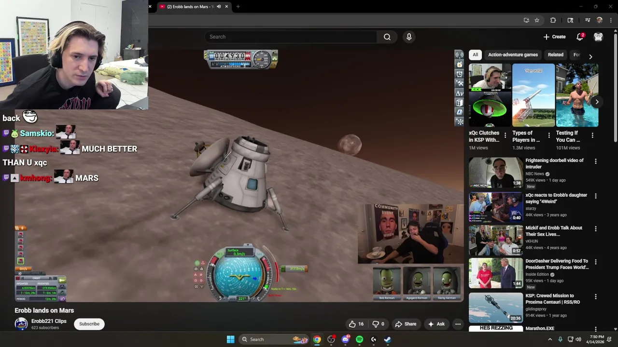
Task: Click the install app icon in address bar
Action: coord(526,20)
